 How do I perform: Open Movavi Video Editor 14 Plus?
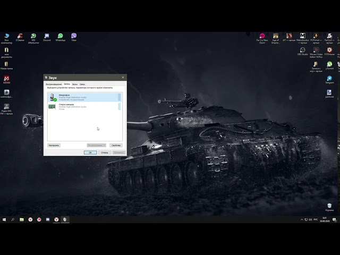pyautogui.click(x=316, y=53)
